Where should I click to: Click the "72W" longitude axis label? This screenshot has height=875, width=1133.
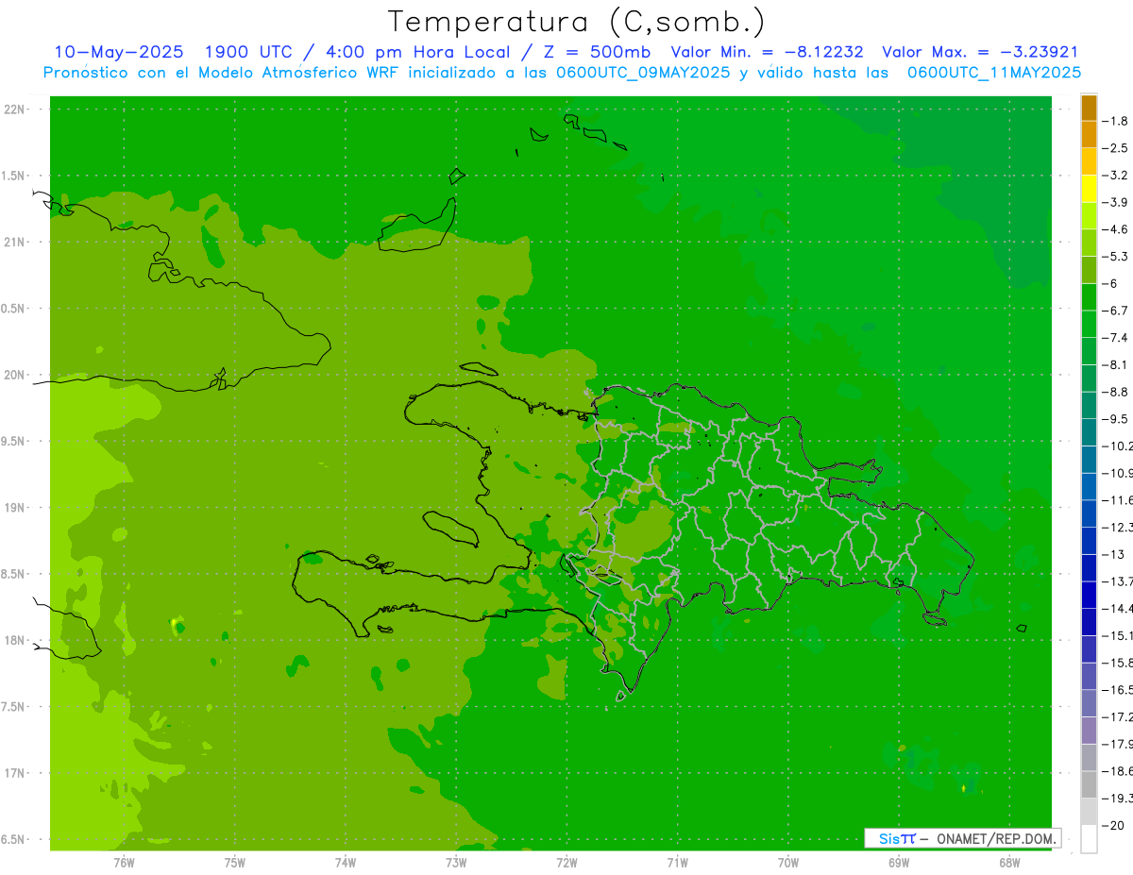[566, 862]
